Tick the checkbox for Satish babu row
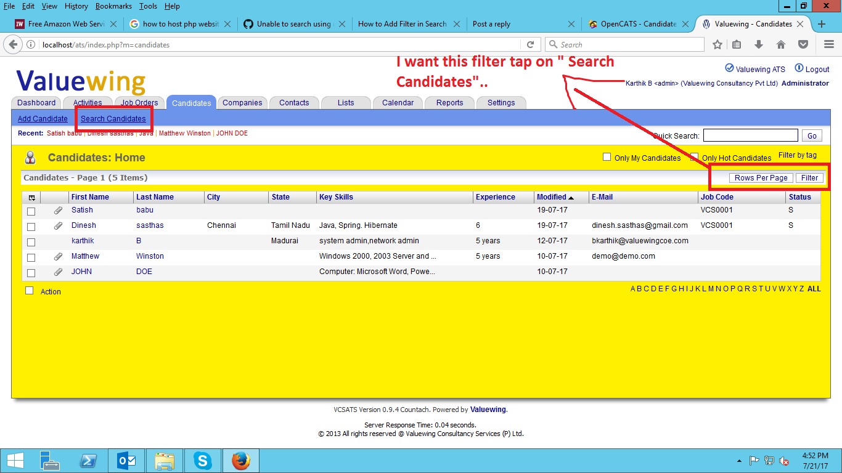Image resolution: width=842 pixels, height=473 pixels. coord(31,211)
